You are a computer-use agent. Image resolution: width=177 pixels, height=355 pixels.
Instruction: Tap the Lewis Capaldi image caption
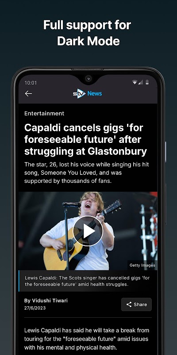(87, 281)
